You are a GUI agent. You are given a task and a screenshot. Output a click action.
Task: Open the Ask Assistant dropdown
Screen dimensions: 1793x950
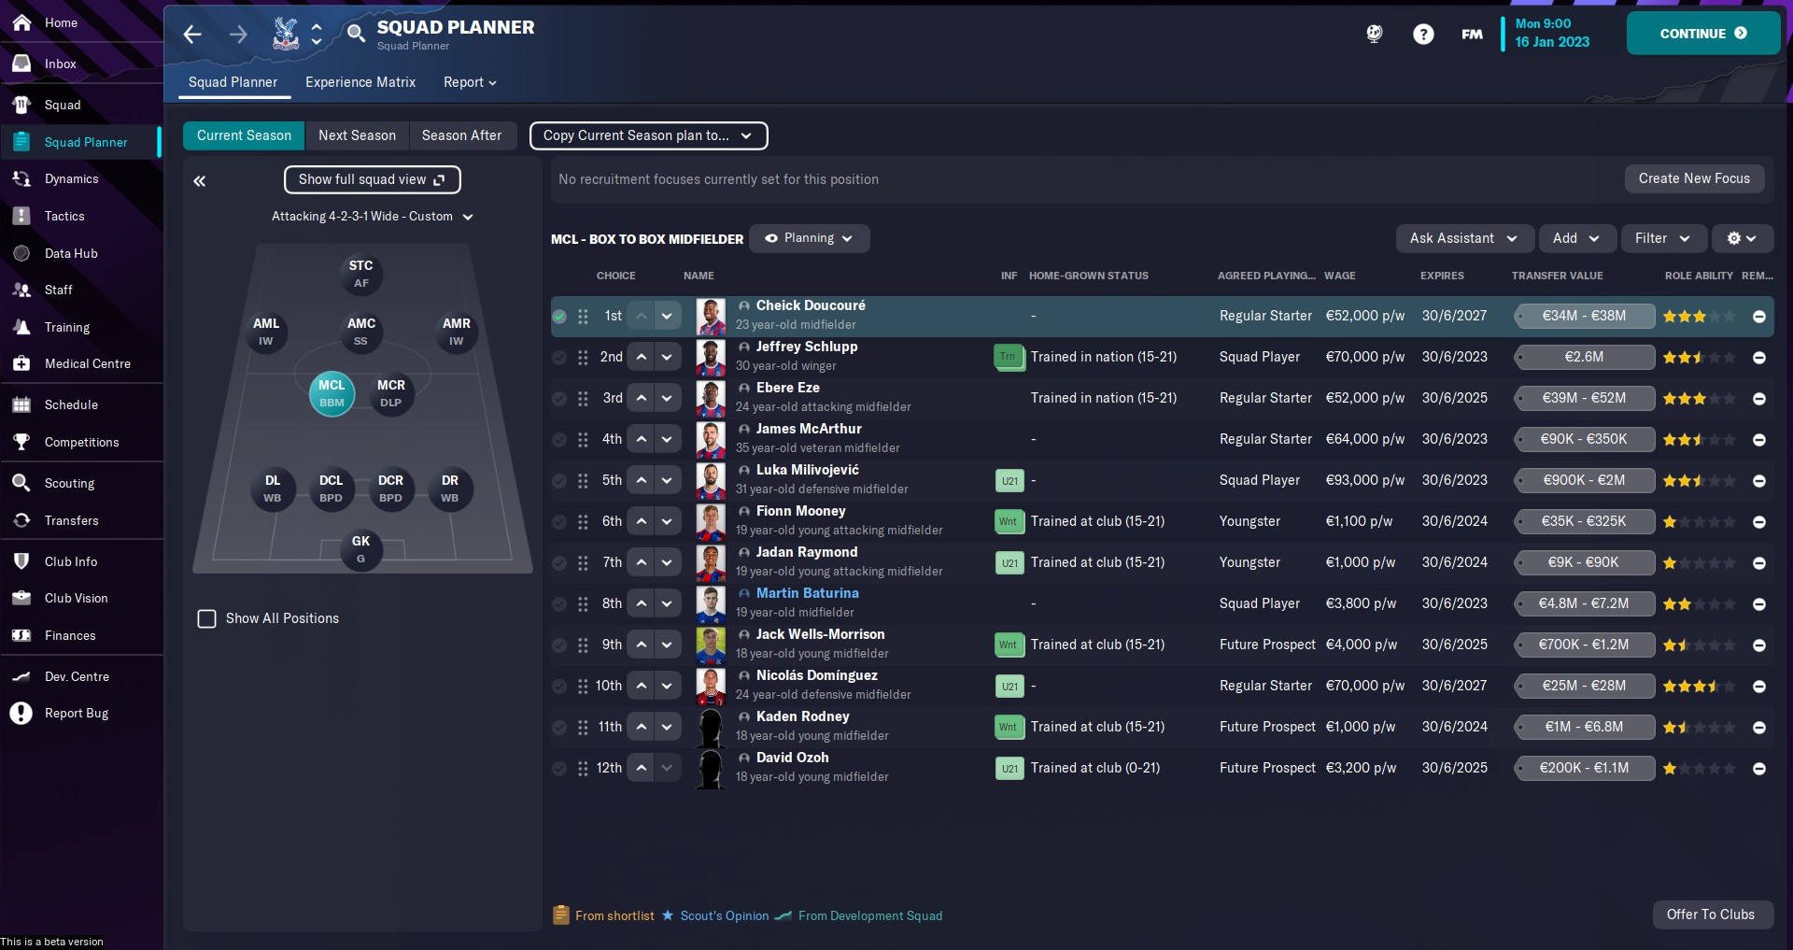(1462, 239)
